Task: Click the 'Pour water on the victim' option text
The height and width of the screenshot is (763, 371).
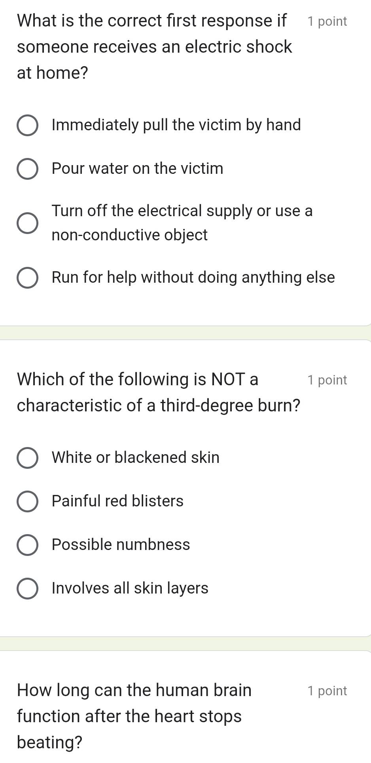Action: tap(138, 169)
